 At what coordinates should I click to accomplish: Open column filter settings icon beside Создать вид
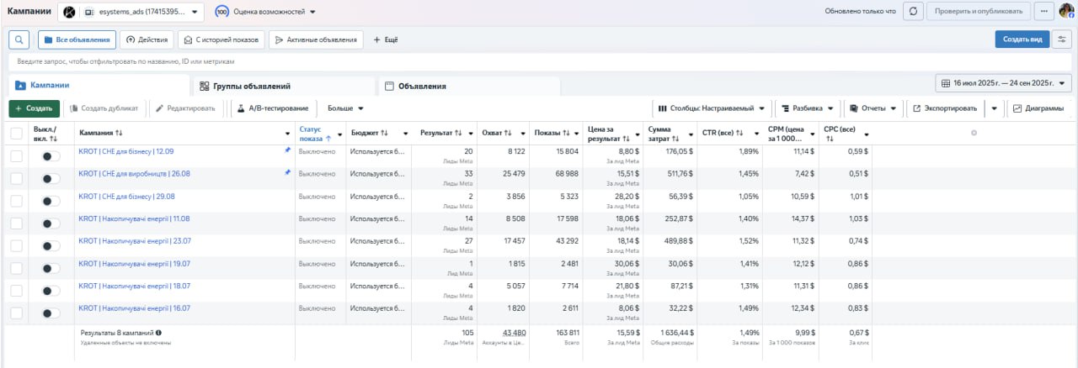click(x=1062, y=39)
